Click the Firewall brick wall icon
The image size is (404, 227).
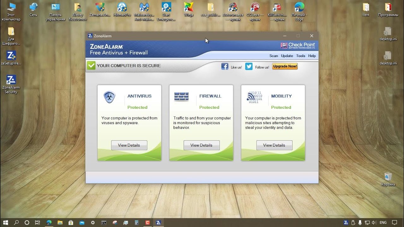(181, 97)
